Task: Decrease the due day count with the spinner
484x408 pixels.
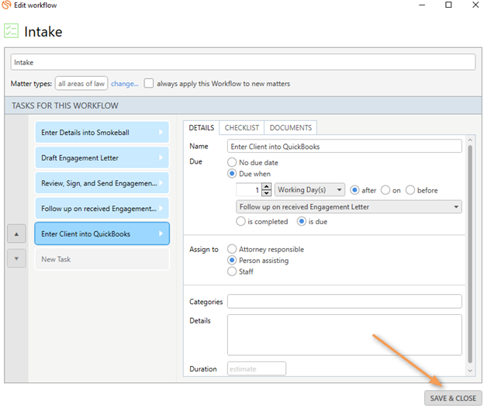Action: [266, 193]
